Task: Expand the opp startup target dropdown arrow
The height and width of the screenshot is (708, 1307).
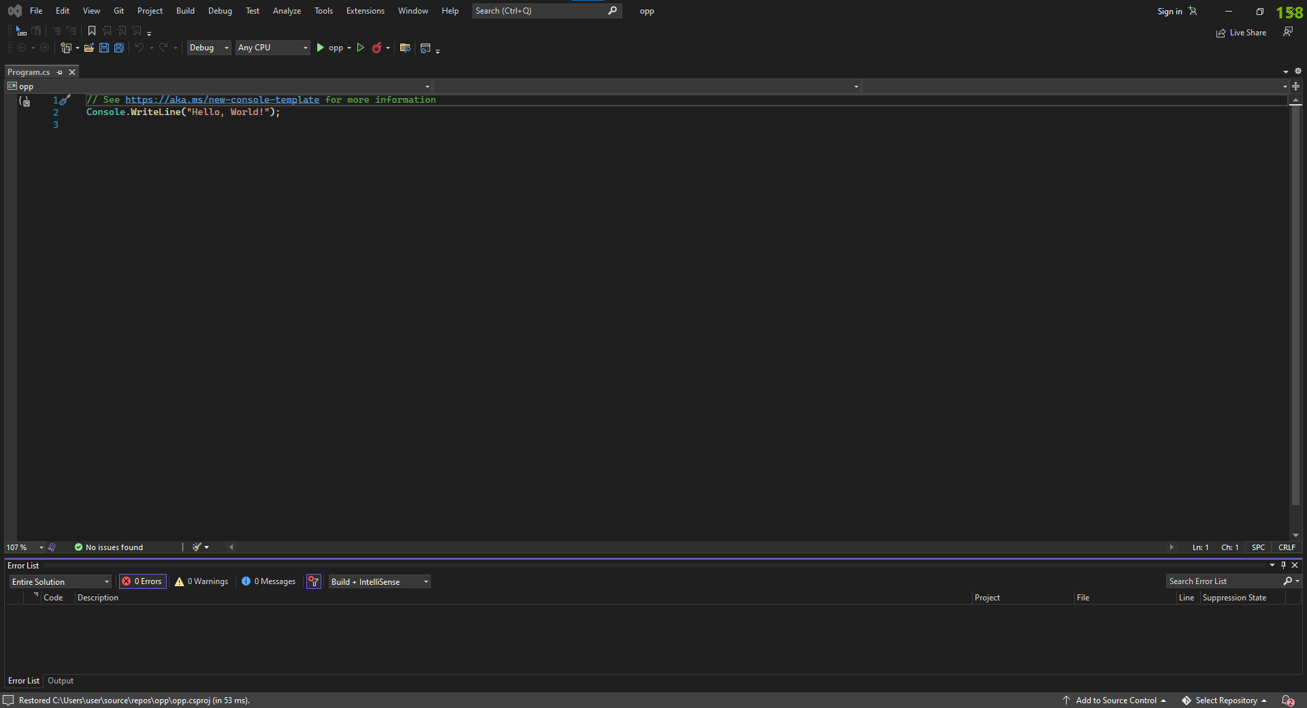Action: [x=349, y=48]
